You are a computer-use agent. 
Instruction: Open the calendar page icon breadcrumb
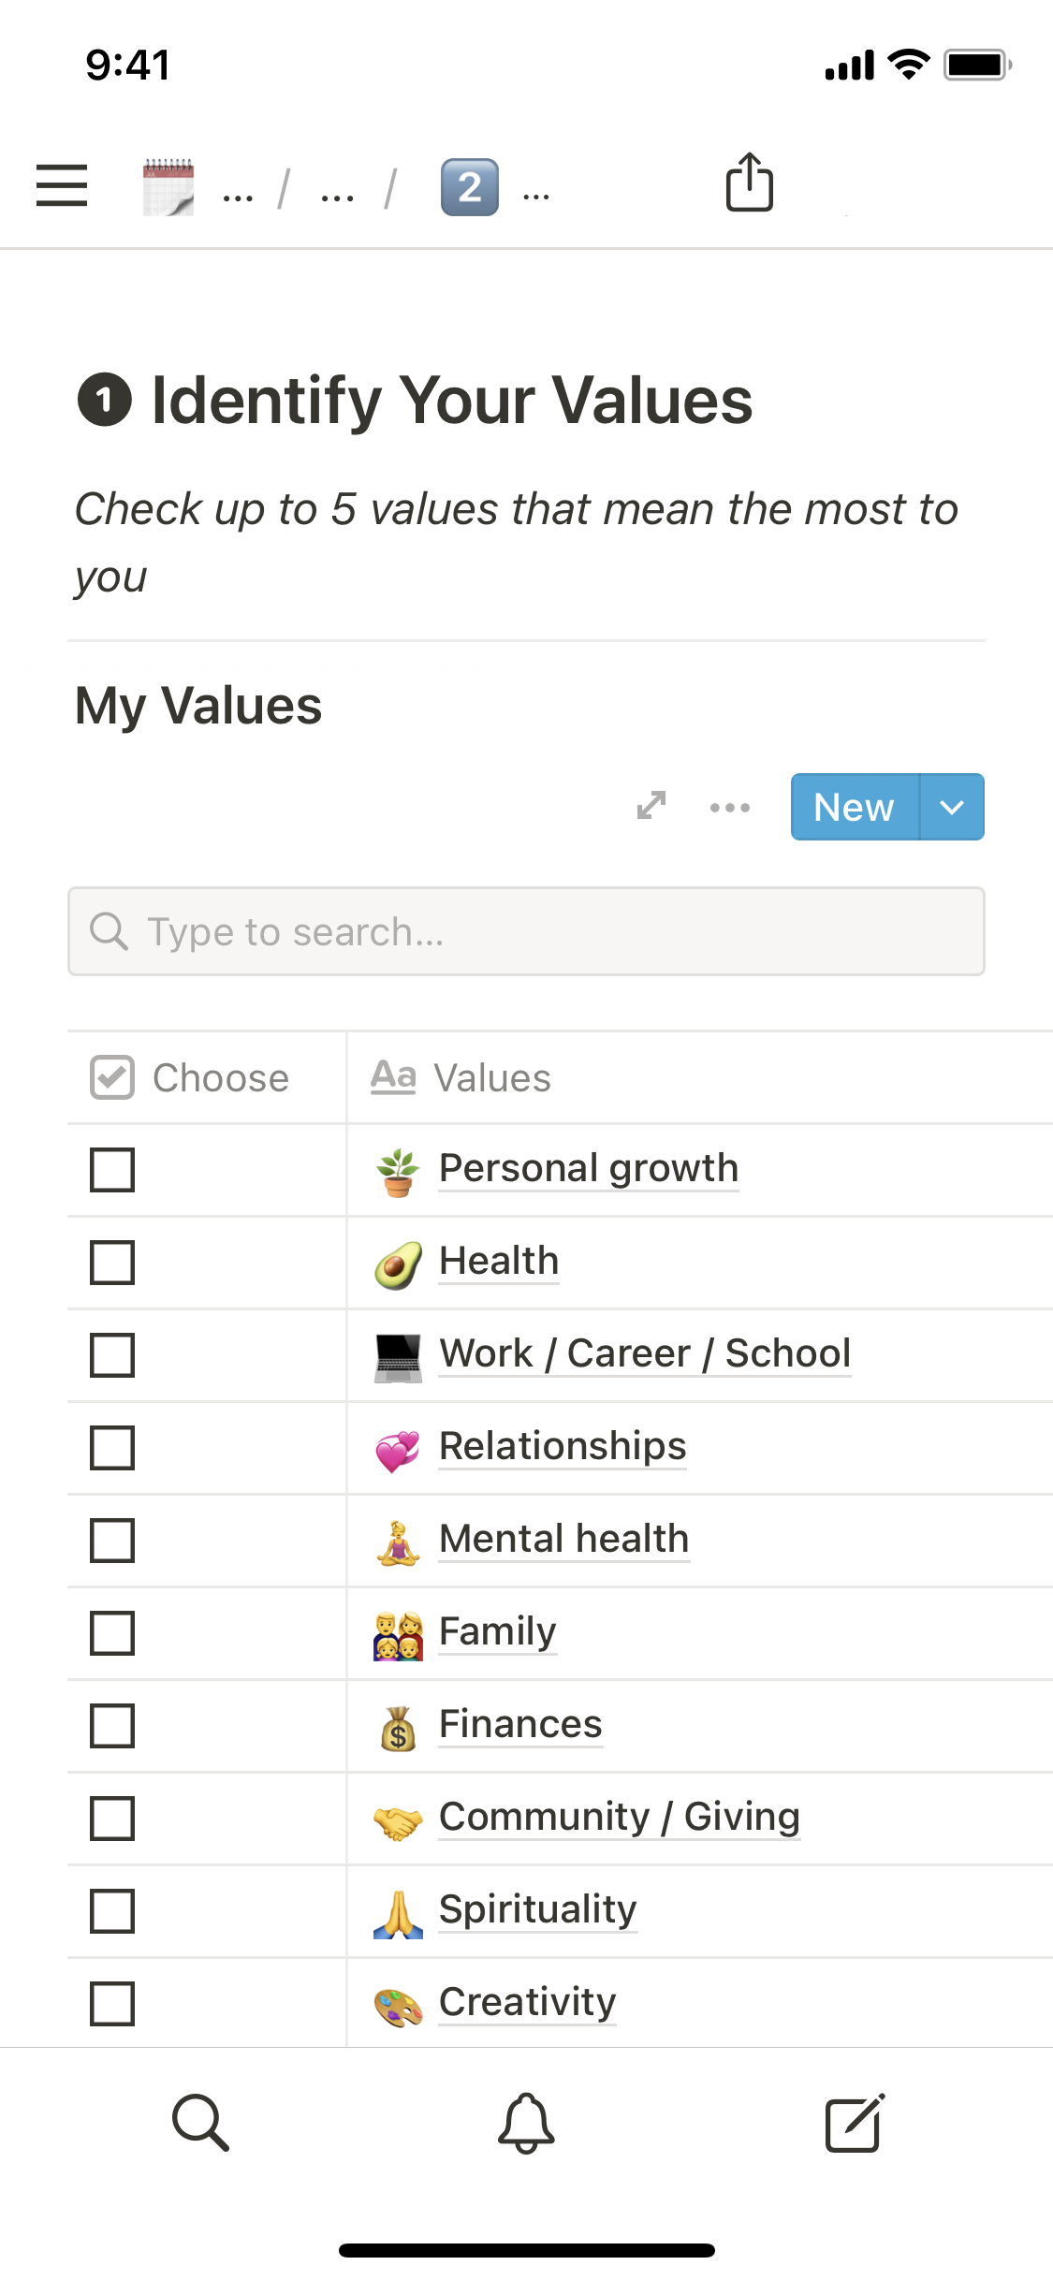[168, 187]
